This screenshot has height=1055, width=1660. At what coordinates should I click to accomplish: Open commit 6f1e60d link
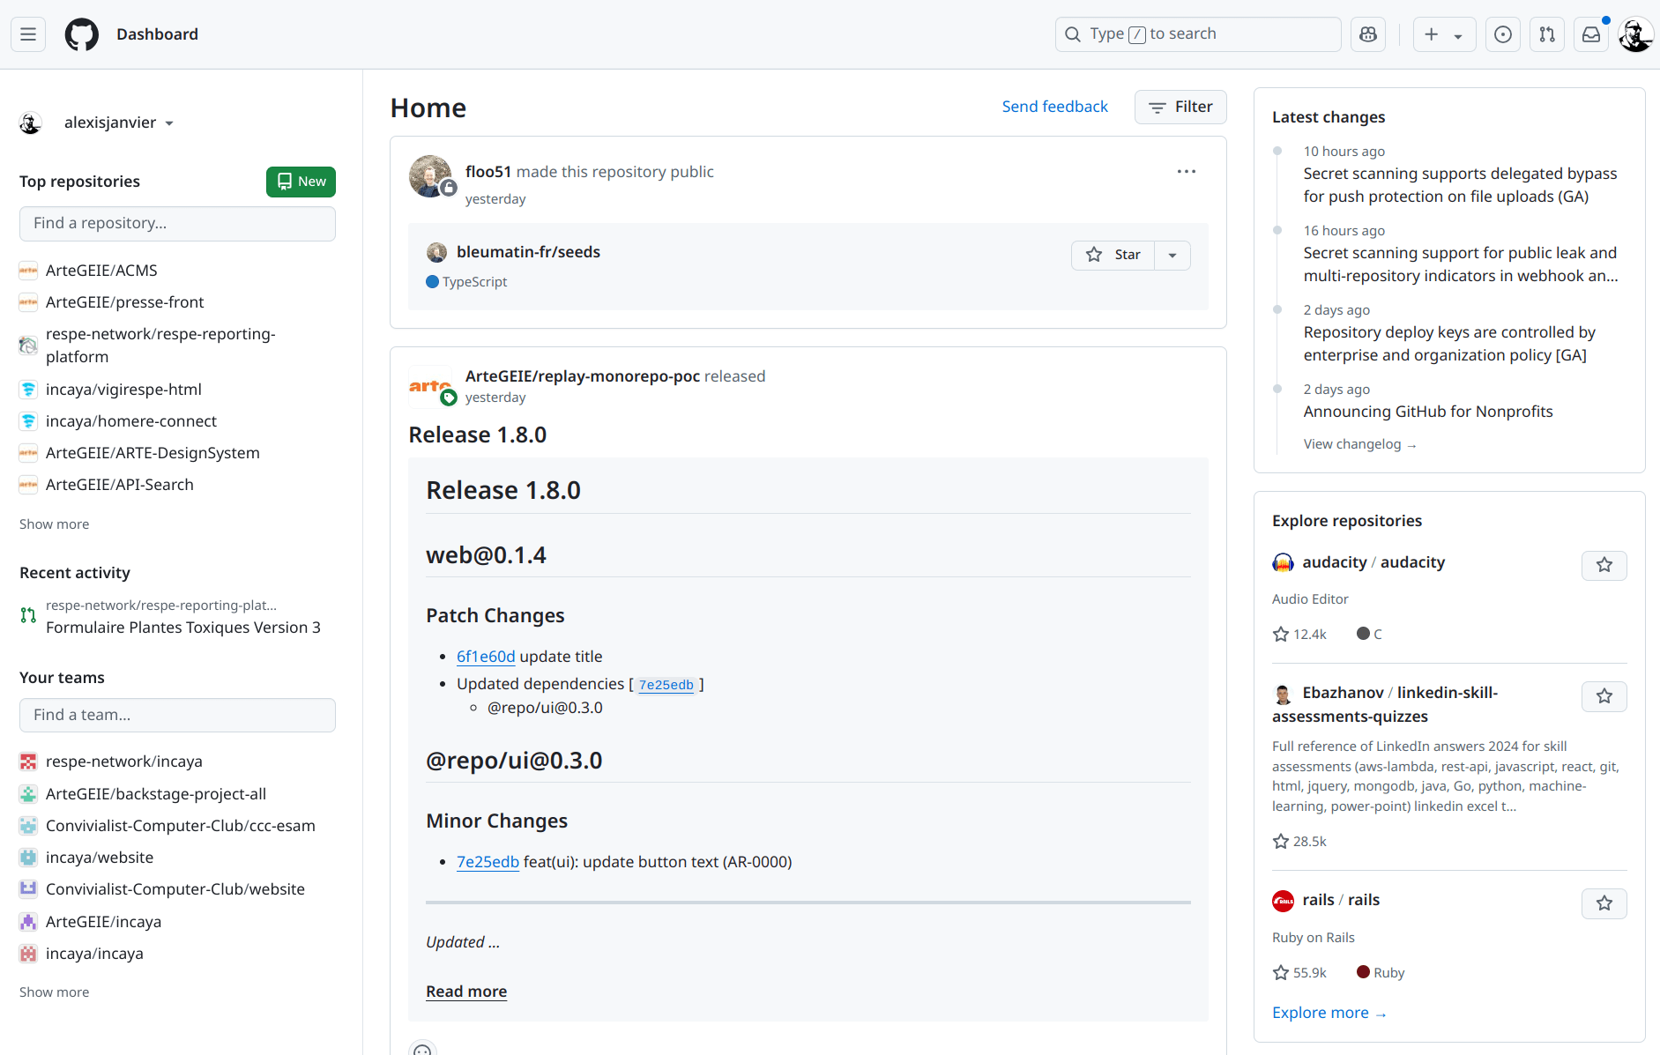pos(486,657)
